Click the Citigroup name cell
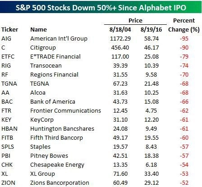This screenshot has width=202, height=187. tap(43, 48)
